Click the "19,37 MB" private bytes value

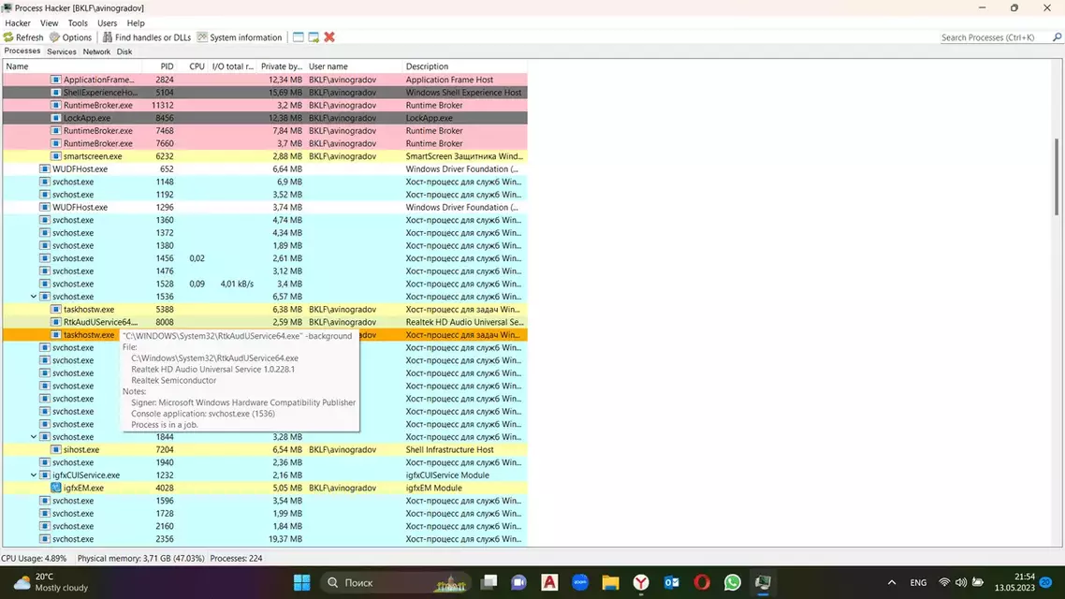[285, 539]
